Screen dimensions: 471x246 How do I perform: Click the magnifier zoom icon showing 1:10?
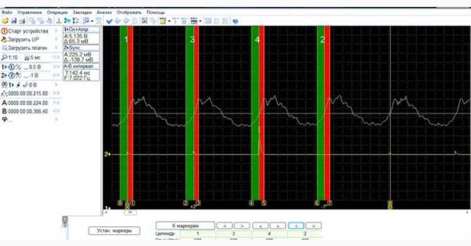pos(4,58)
